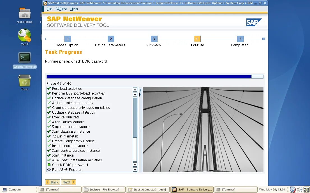Click step 2 Define Parameters marker
Viewport: 310px width, 193px height.
coord(111,39)
